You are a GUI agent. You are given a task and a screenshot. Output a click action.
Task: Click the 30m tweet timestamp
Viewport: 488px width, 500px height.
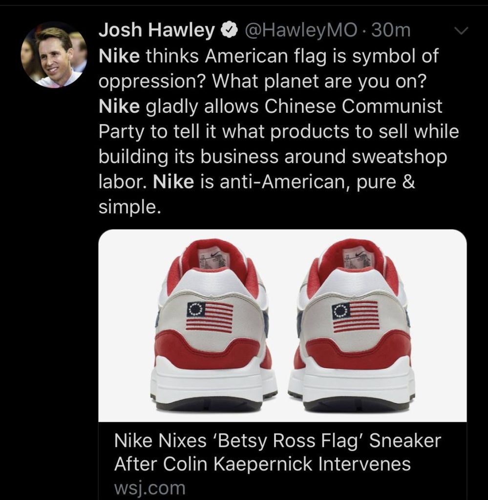point(391,30)
